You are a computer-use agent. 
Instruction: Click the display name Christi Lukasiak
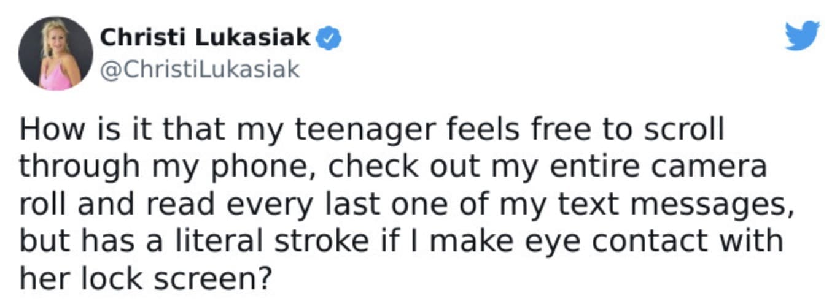coord(206,38)
